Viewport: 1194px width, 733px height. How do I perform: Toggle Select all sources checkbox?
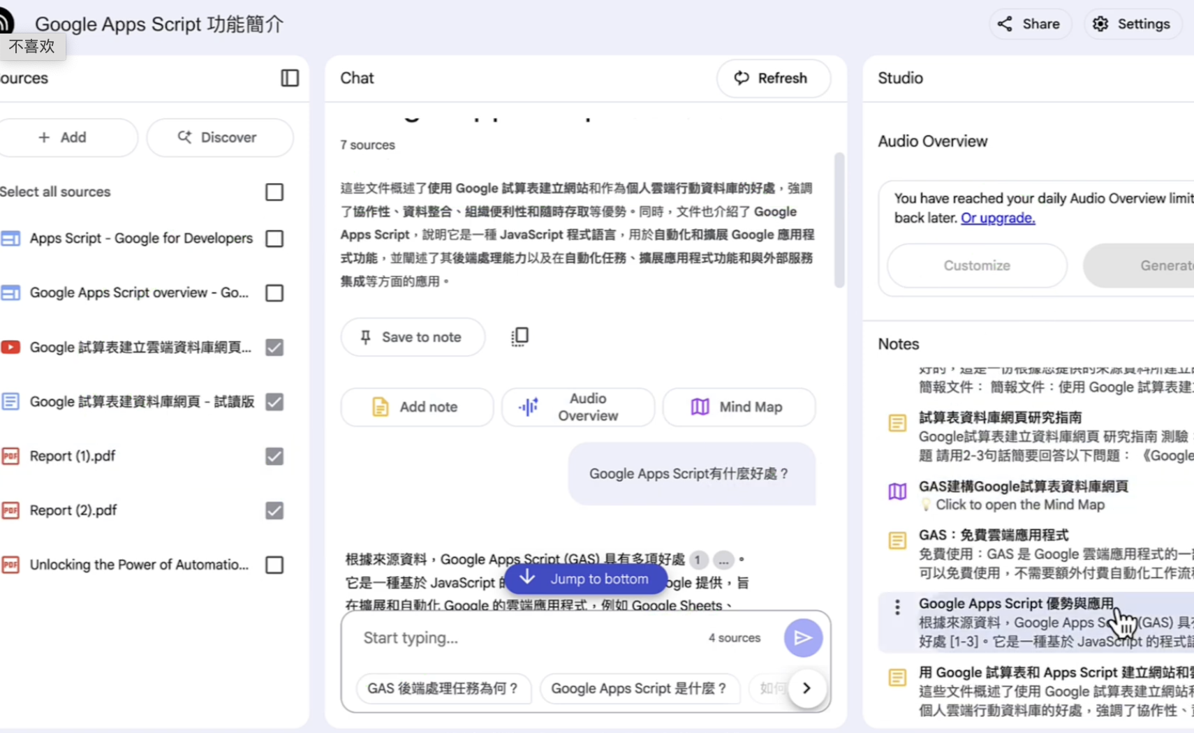coord(274,192)
